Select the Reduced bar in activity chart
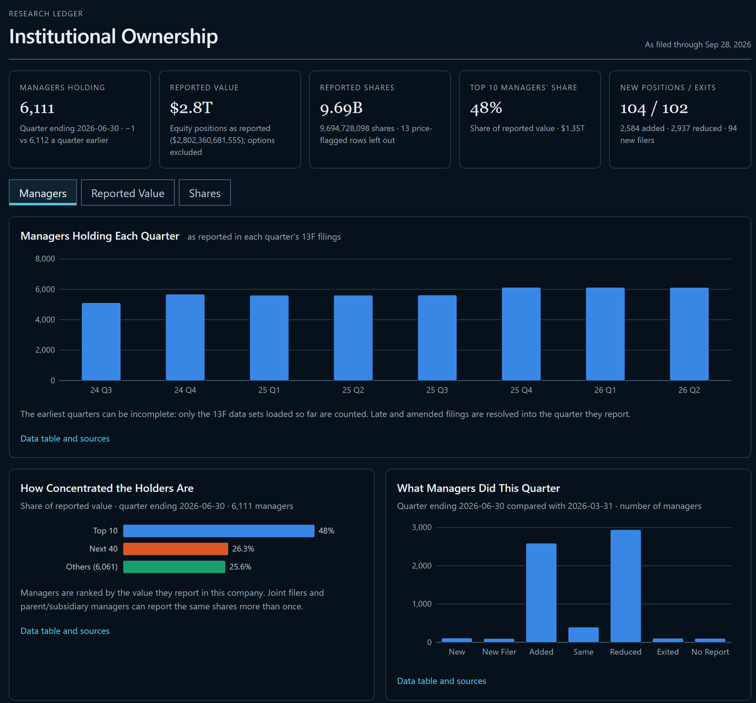This screenshot has height=703, width=756. (626, 586)
